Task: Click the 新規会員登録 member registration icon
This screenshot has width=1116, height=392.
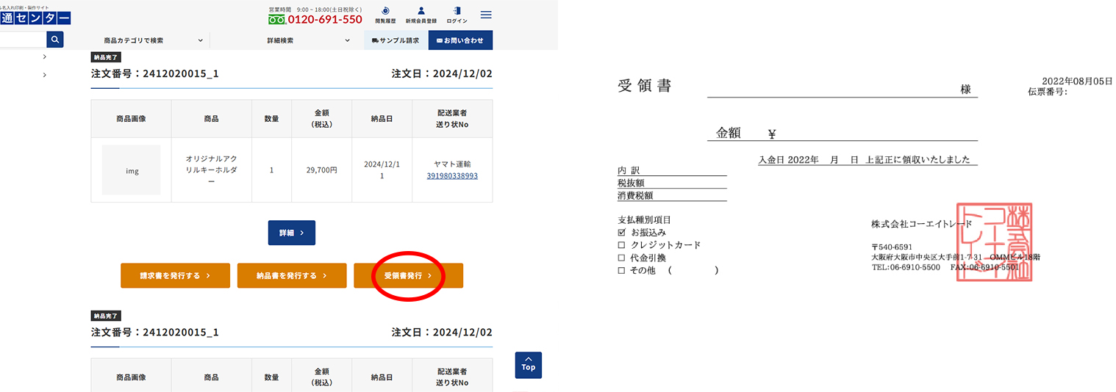Action: [421, 15]
